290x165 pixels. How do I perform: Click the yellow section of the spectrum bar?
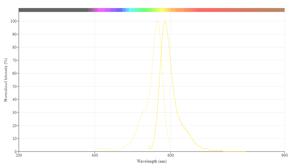(x=162, y=10)
